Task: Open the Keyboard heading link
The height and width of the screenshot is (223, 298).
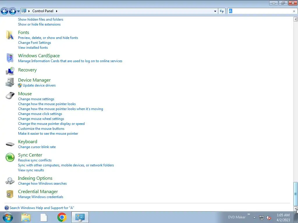Action: coord(28,142)
